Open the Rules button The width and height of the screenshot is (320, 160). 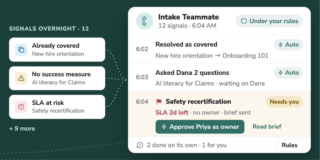[x=290, y=145]
